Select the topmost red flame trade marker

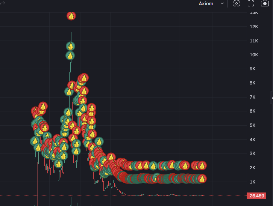71,16
